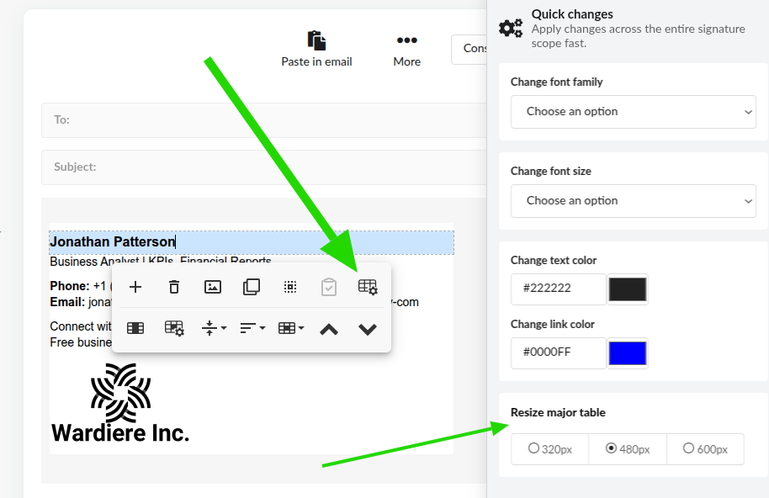Click the text color hex field
The width and height of the screenshot is (769, 498).
558,289
